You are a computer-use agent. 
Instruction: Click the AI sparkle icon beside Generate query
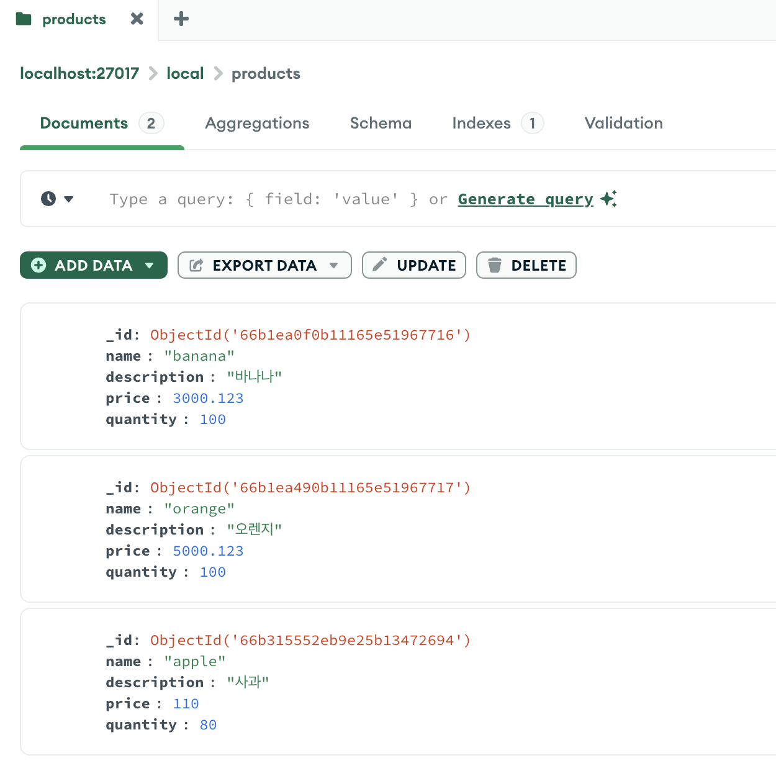(608, 199)
